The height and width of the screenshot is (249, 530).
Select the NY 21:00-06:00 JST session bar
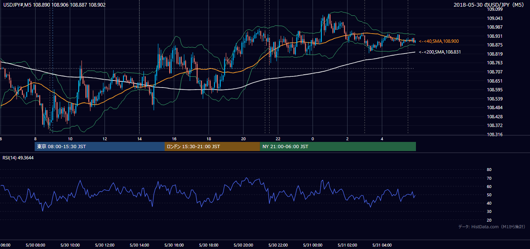338,146
